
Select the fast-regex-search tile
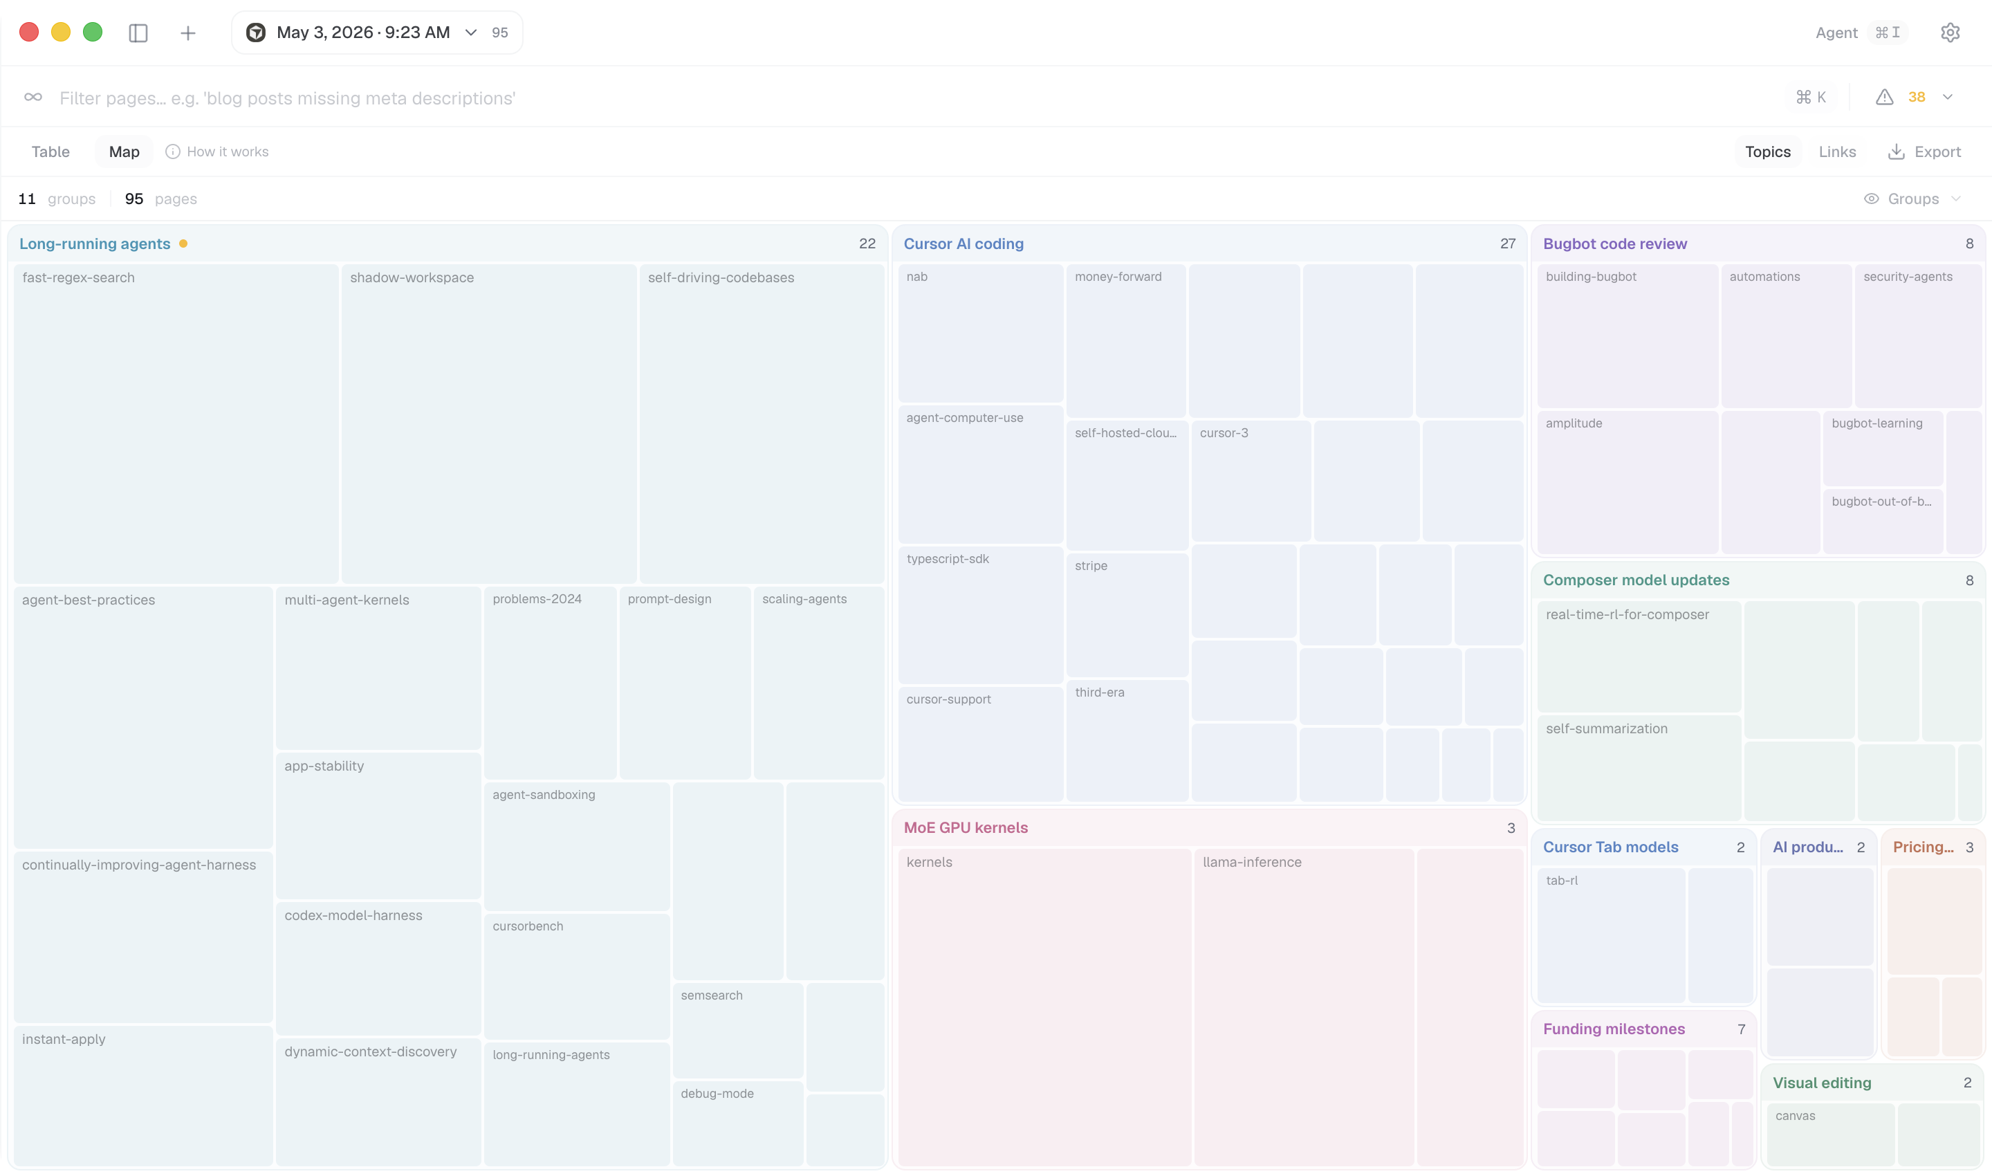176,424
